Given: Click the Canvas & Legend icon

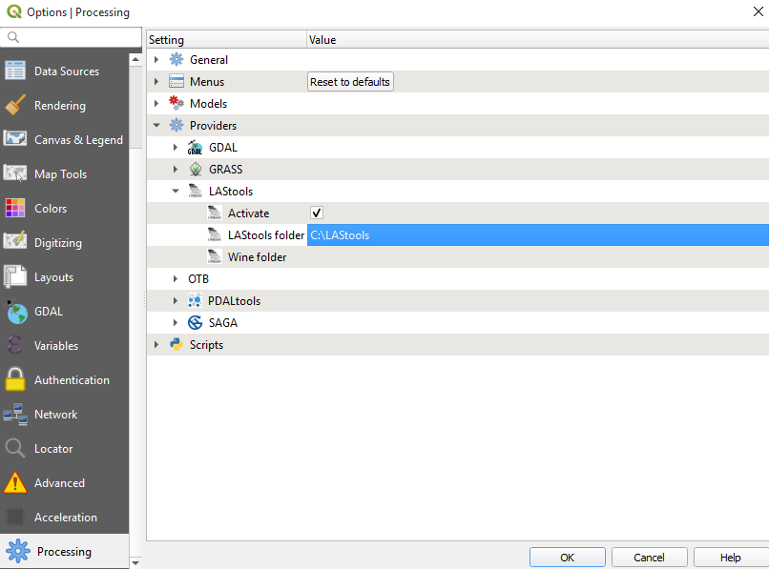Looking at the screenshot, I should pyautogui.click(x=14, y=139).
